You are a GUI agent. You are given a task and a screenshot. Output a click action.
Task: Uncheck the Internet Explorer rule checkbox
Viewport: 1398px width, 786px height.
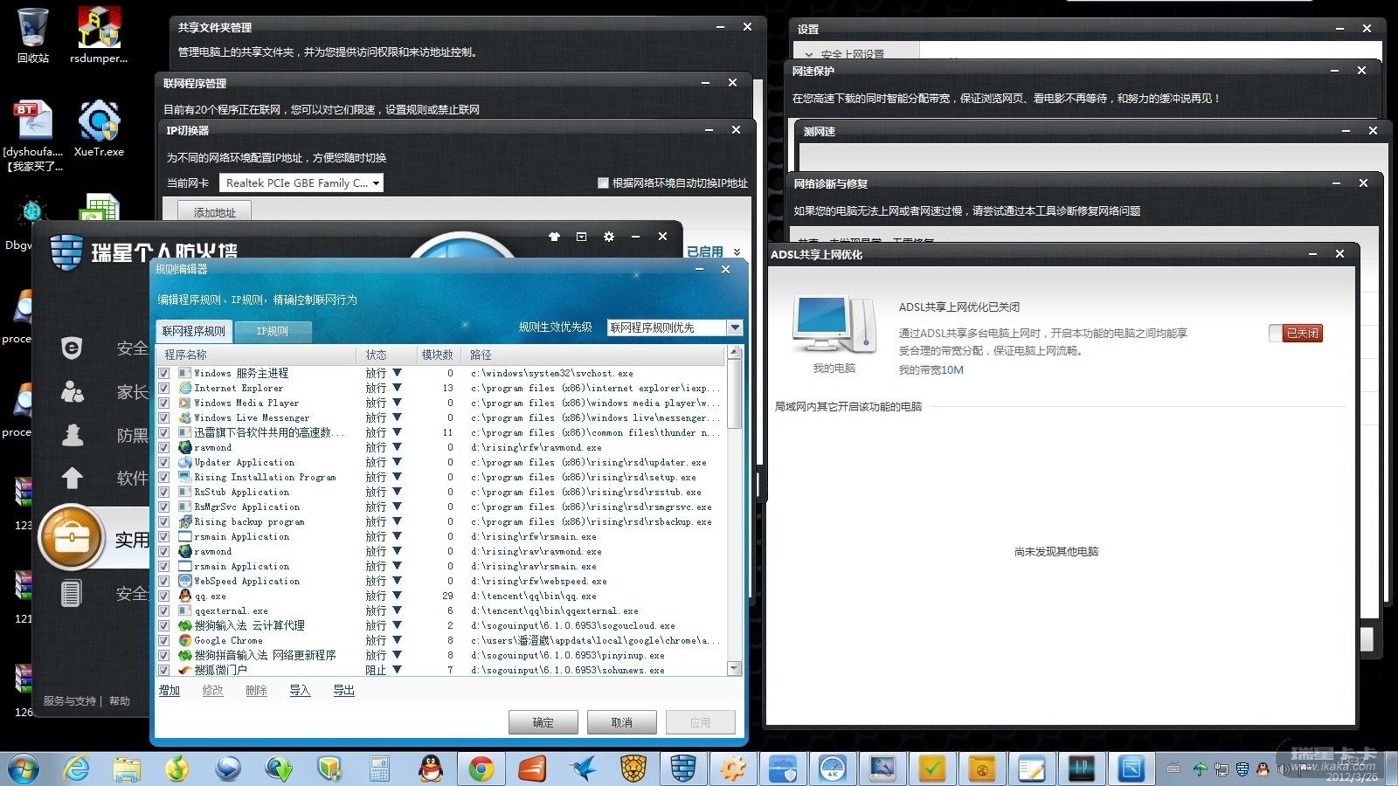[163, 389]
